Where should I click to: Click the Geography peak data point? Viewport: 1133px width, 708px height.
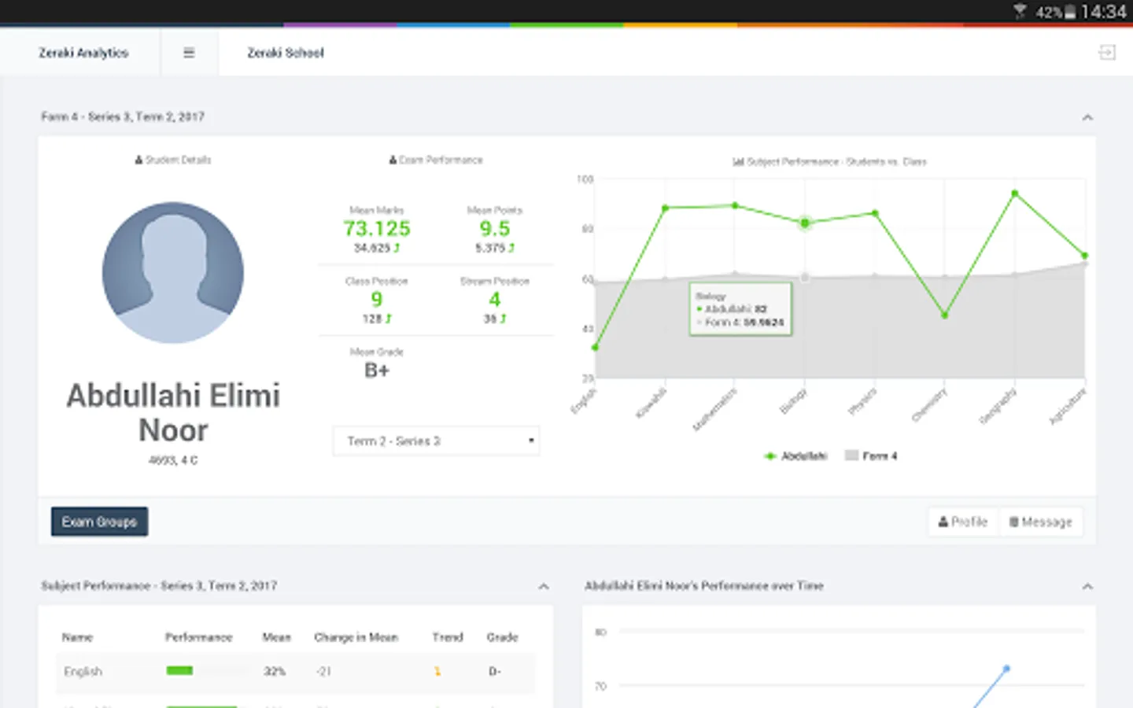click(x=1015, y=194)
